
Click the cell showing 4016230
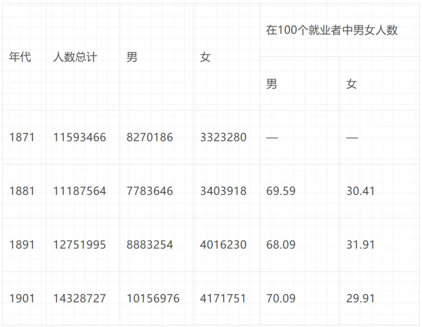click(226, 245)
